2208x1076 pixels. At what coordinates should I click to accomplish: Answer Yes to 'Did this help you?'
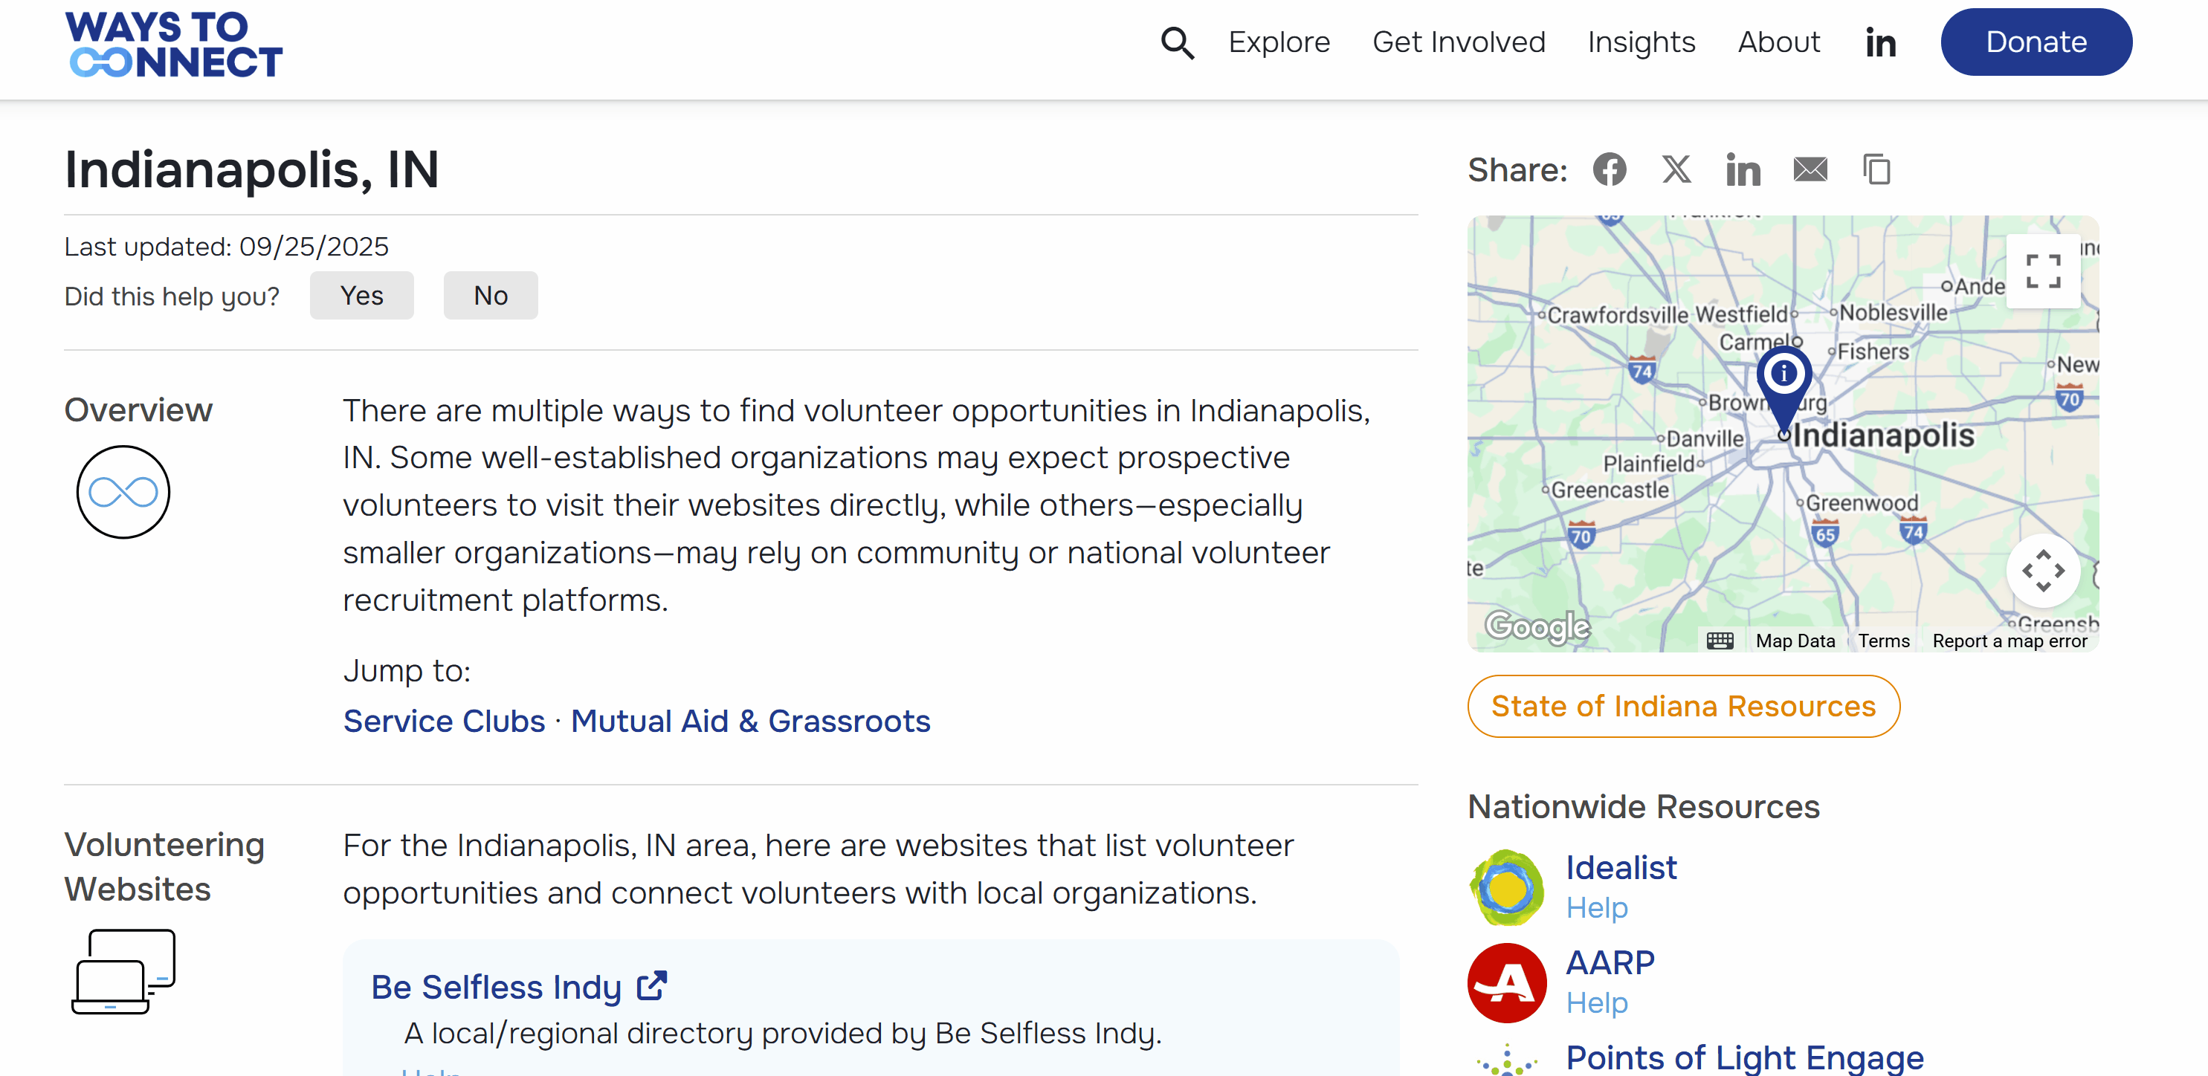361,296
